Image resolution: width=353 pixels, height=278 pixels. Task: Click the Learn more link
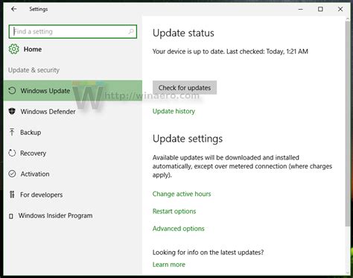pos(169,265)
